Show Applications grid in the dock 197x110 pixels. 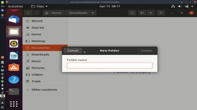[14, 104]
